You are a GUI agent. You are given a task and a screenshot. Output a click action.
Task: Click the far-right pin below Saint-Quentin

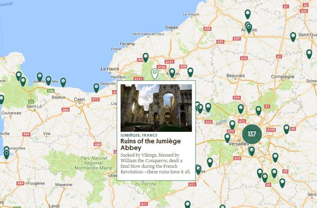(309, 54)
